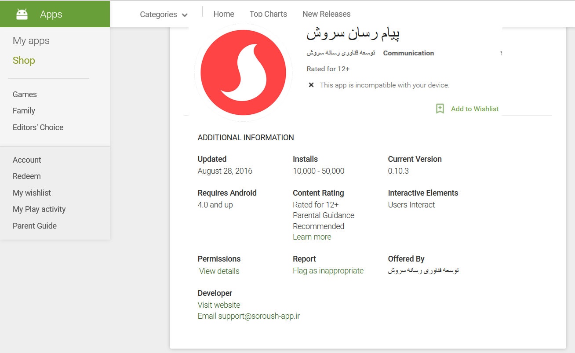This screenshot has height=353, width=575.
Task: Open Editors' Choice
Action: tap(38, 127)
